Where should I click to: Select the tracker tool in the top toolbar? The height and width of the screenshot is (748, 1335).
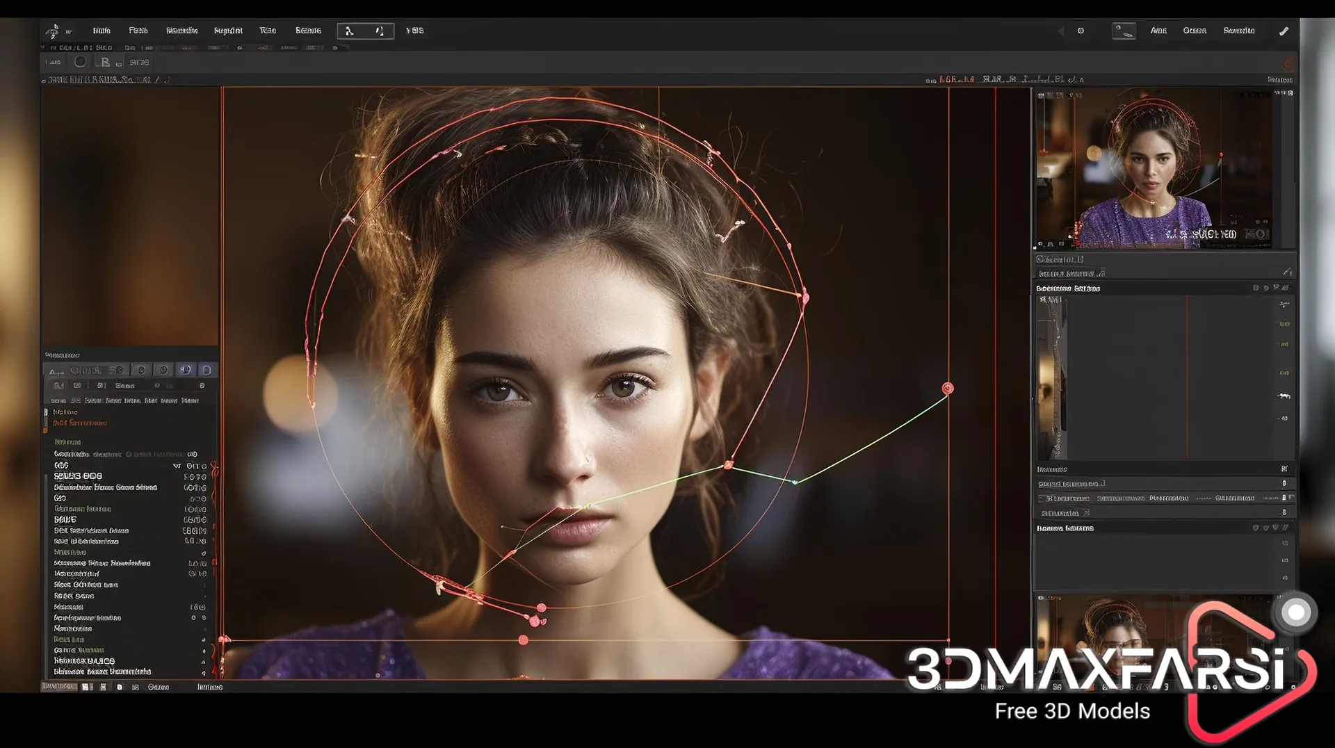(351, 31)
